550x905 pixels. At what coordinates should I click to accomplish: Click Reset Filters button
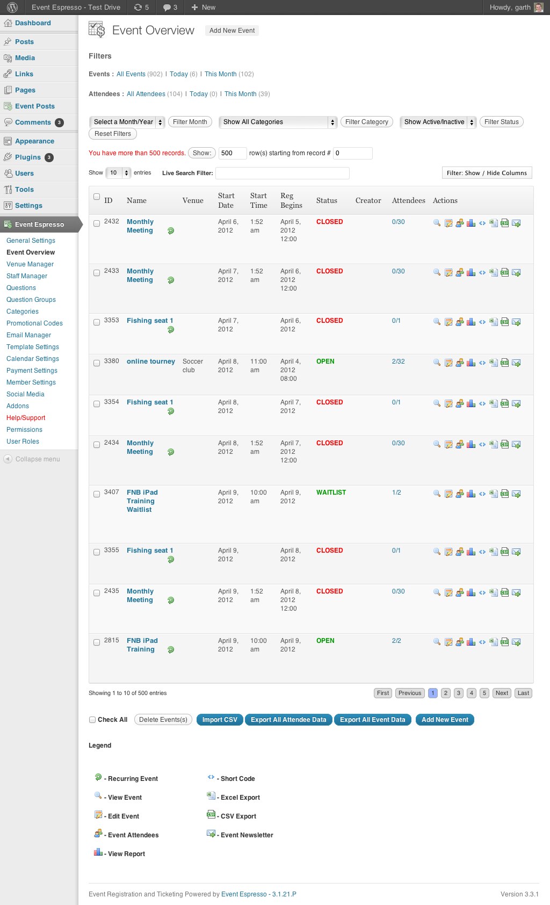tap(113, 134)
